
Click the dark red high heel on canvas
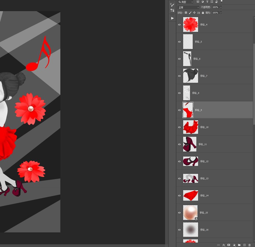[x=19, y=188]
